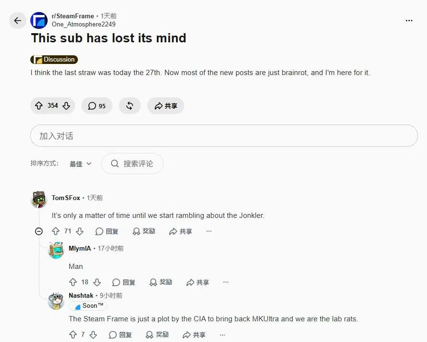Open more options on TomSFox's comment
427x342 pixels.
[209, 231]
